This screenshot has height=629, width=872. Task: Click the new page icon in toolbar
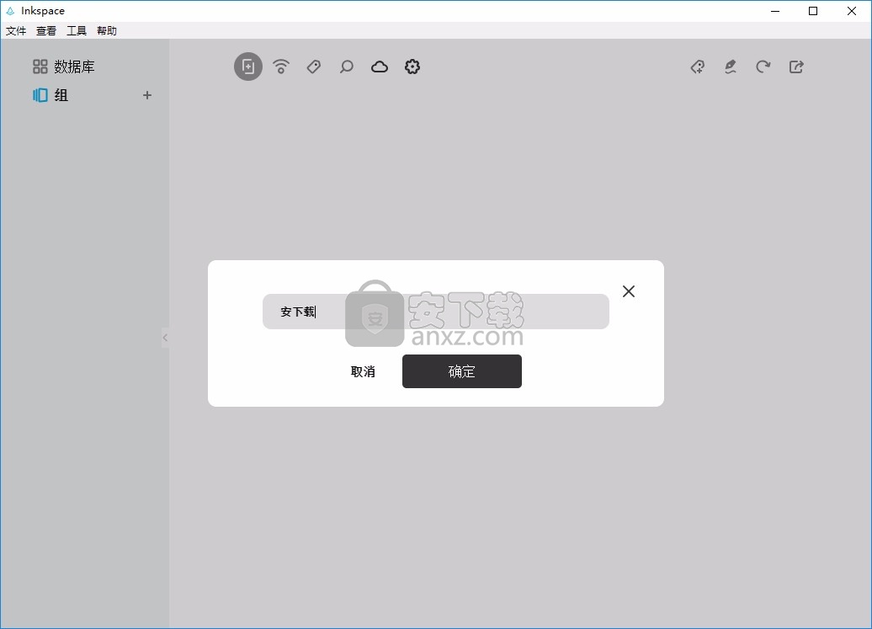[x=248, y=67]
